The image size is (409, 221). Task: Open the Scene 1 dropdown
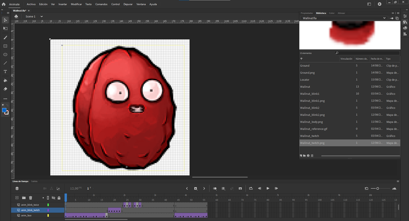click(41, 16)
